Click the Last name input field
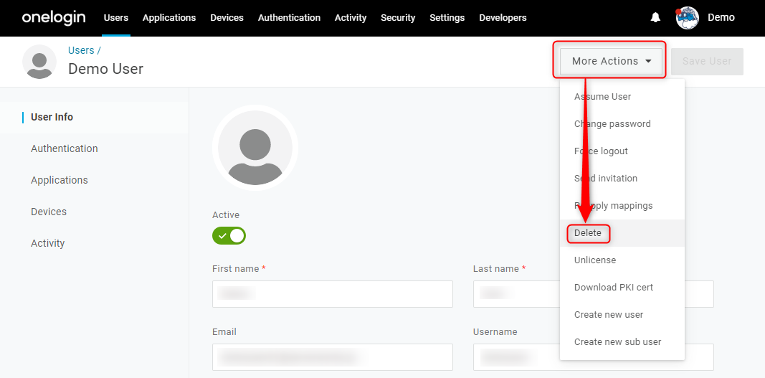 coord(593,294)
